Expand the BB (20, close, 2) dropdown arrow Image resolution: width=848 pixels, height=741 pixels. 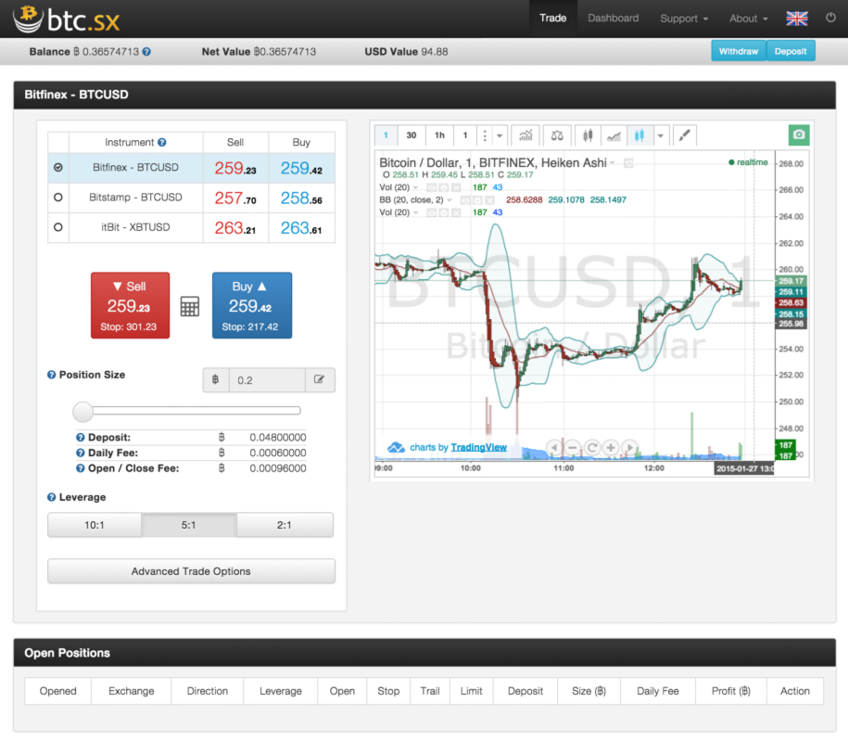(449, 200)
